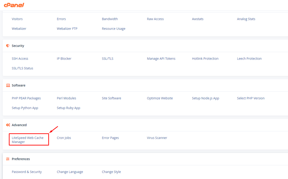288x179 pixels.
Task: Open Hotlink Protection
Action: [205, 58]
